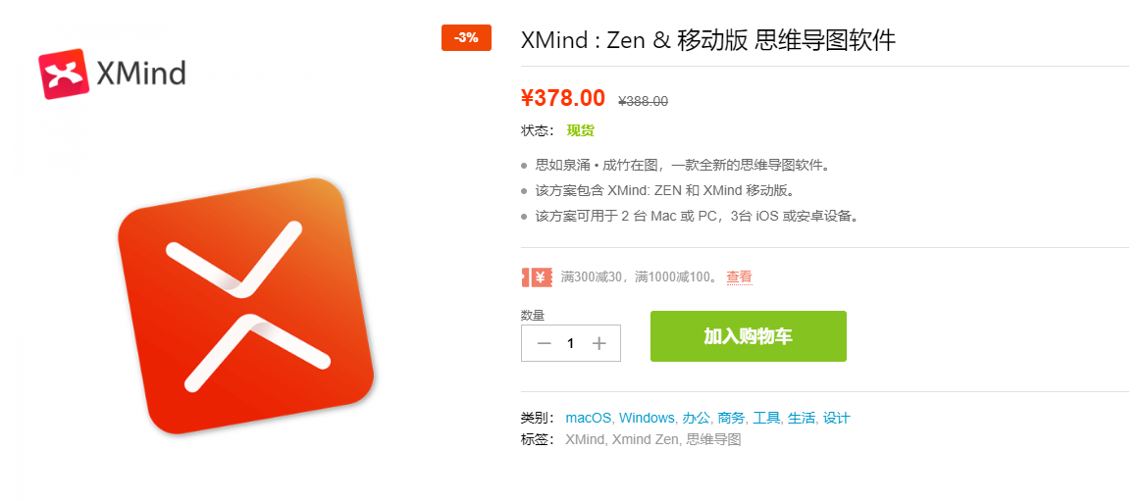The height and width of the screenshot is (501, 1143).
Task: Open the Windows category link
Action: (647, 418)
